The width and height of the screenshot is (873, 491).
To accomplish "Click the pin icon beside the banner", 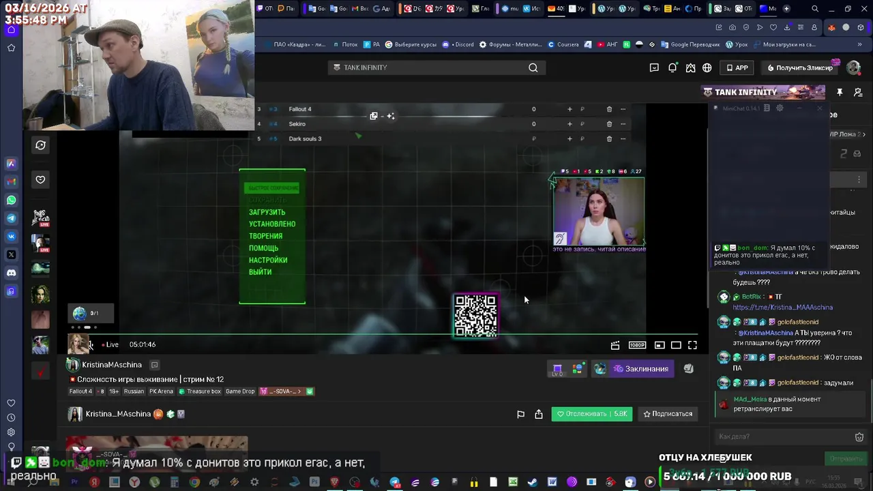I will coord(840,92).
